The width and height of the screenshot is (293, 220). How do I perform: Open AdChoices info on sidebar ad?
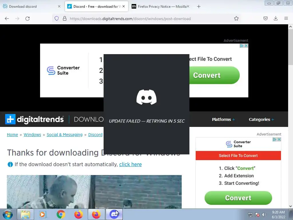pyautogui.click(x=275, y=140)
